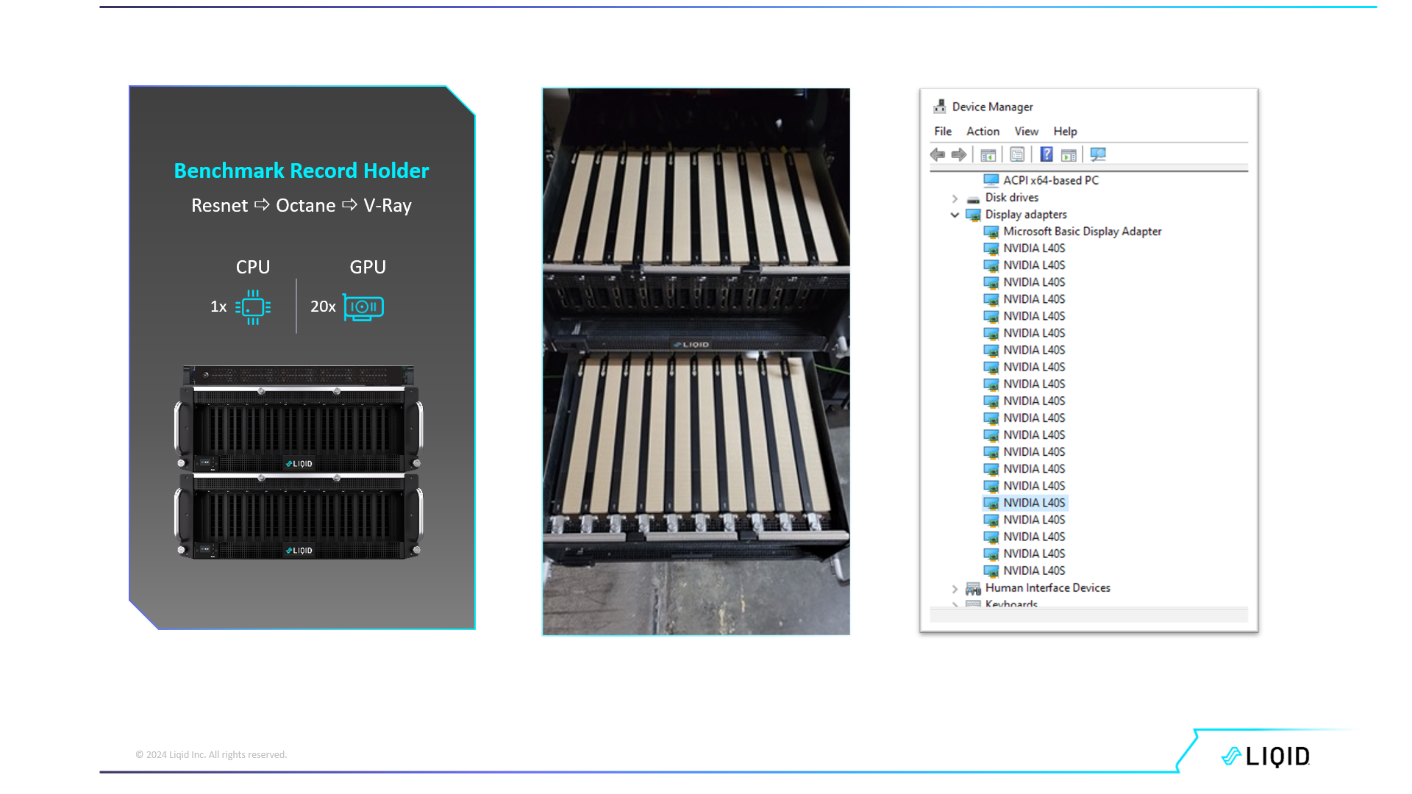Screen dimensions: 1412x794
Task: Click the Back arrow in Device Manager toolbar
Action: point(938,154)
